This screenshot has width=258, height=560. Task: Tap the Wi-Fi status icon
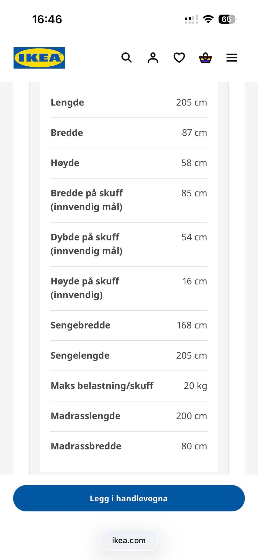tap(208, 19)
